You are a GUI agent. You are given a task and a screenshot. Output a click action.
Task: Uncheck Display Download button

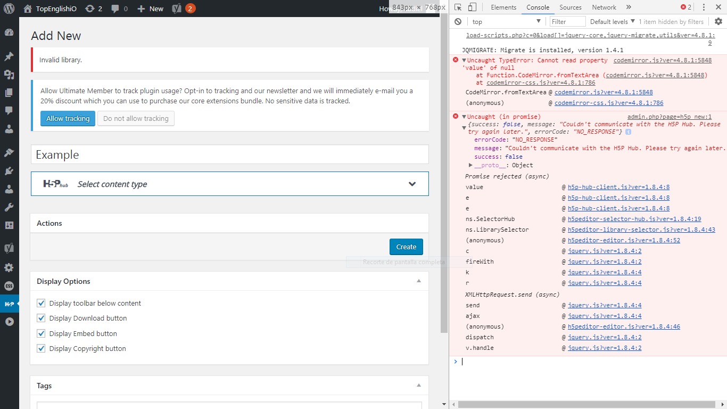(x=41, y=318)
